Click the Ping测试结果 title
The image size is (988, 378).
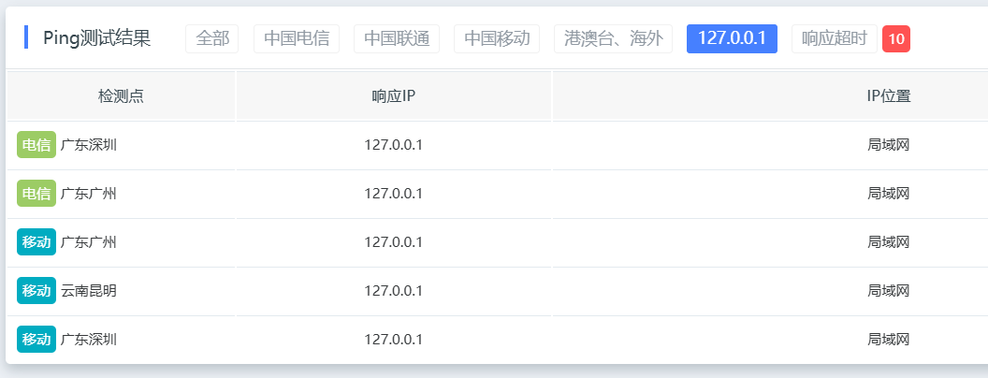tap(97, 38)
